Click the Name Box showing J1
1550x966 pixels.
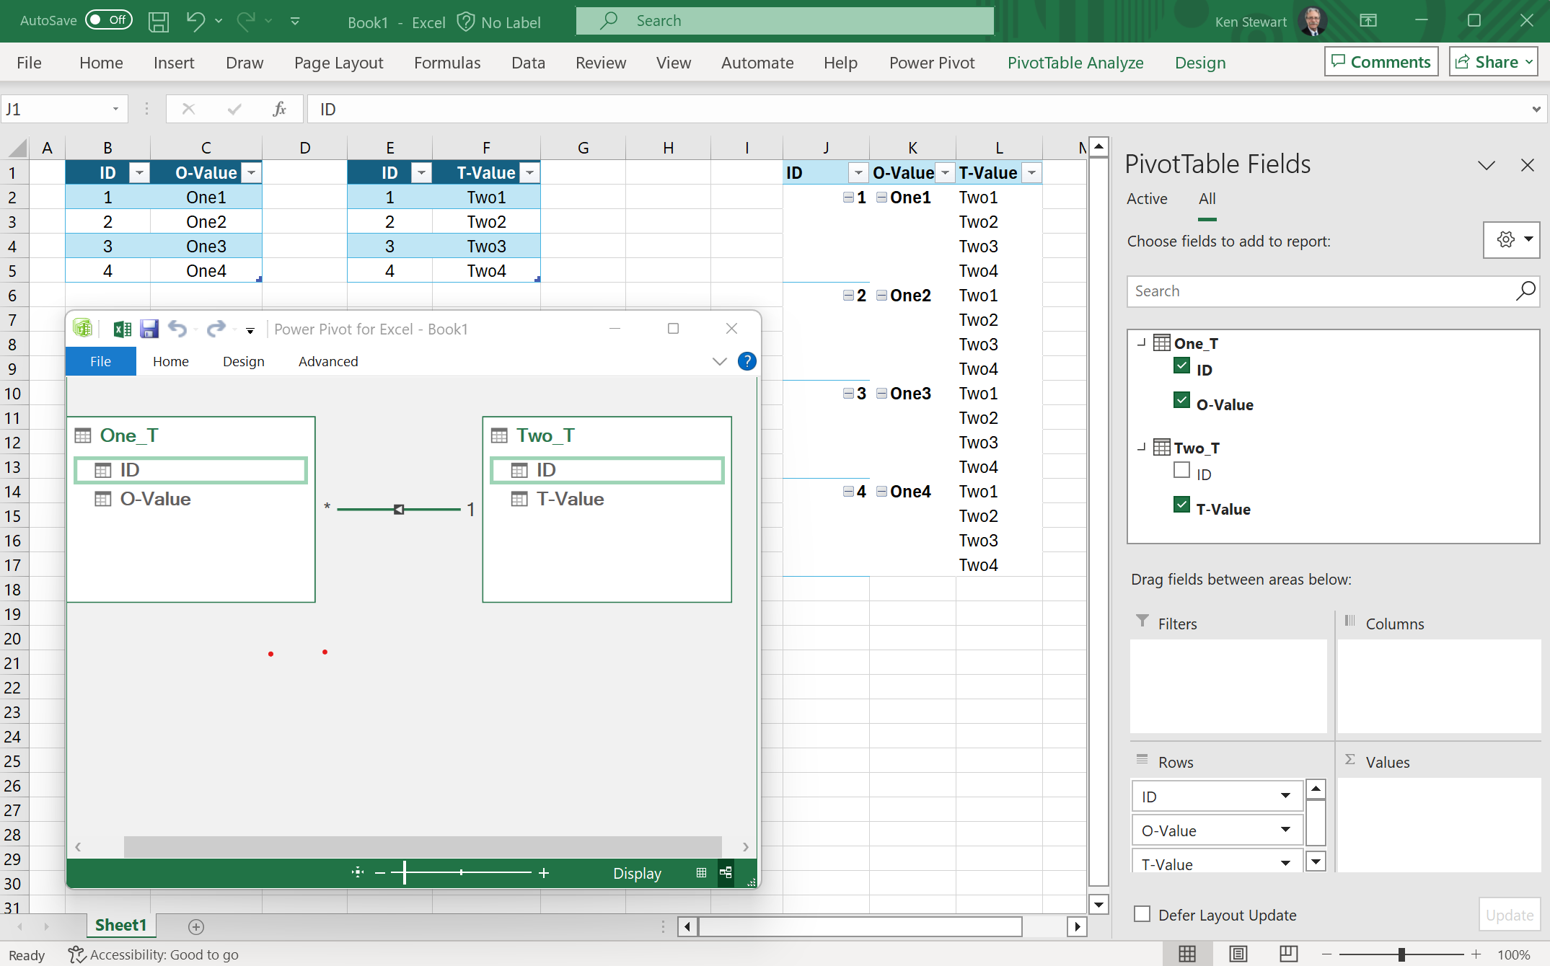(58, 108)
